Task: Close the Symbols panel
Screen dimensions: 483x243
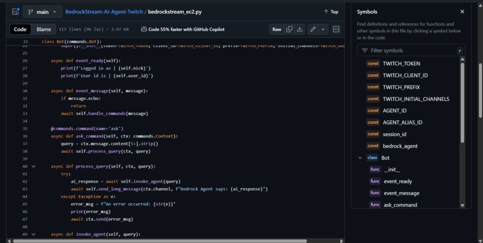Action: coord(462,12)
